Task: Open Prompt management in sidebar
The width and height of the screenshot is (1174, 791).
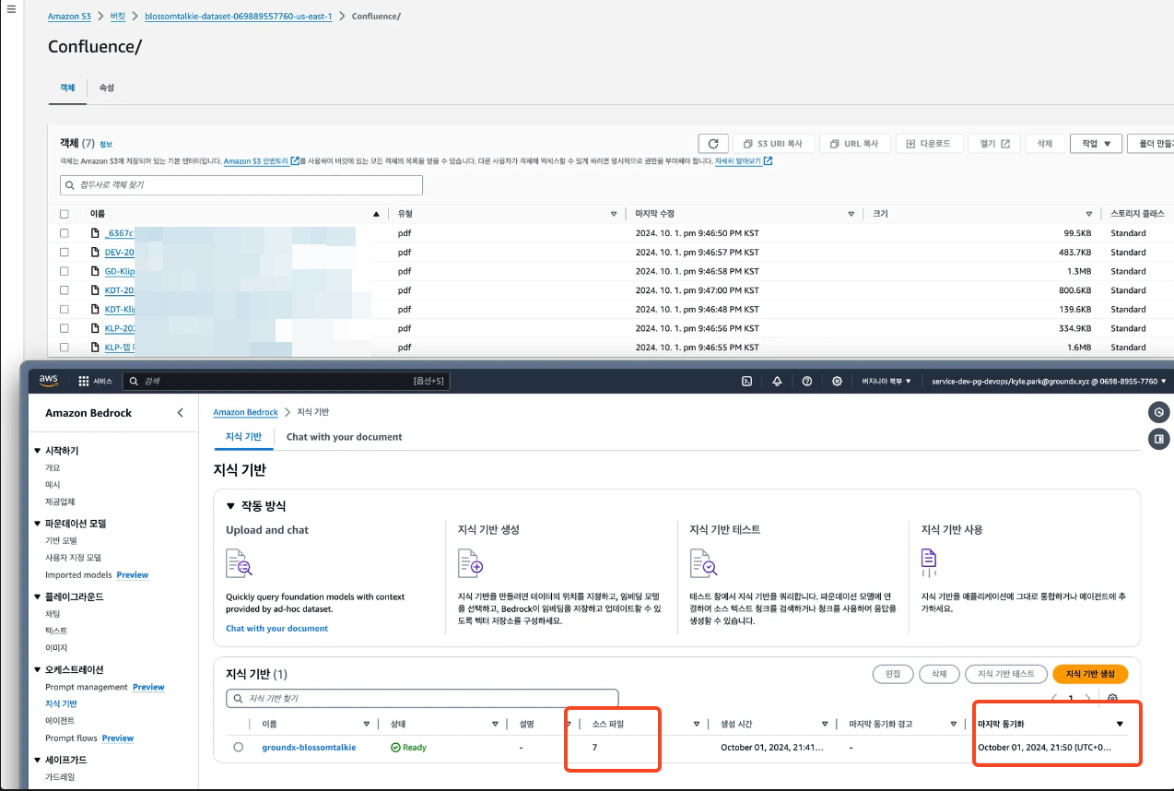Action: (x=87, y=687)
